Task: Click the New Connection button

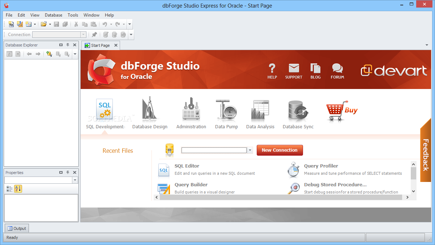Action: [x=280, y=150]
